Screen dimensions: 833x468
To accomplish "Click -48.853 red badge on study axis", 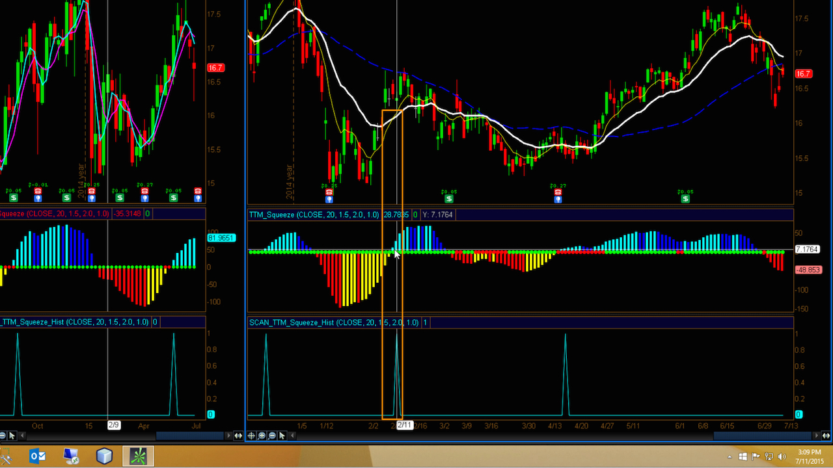I will point(808,269).
